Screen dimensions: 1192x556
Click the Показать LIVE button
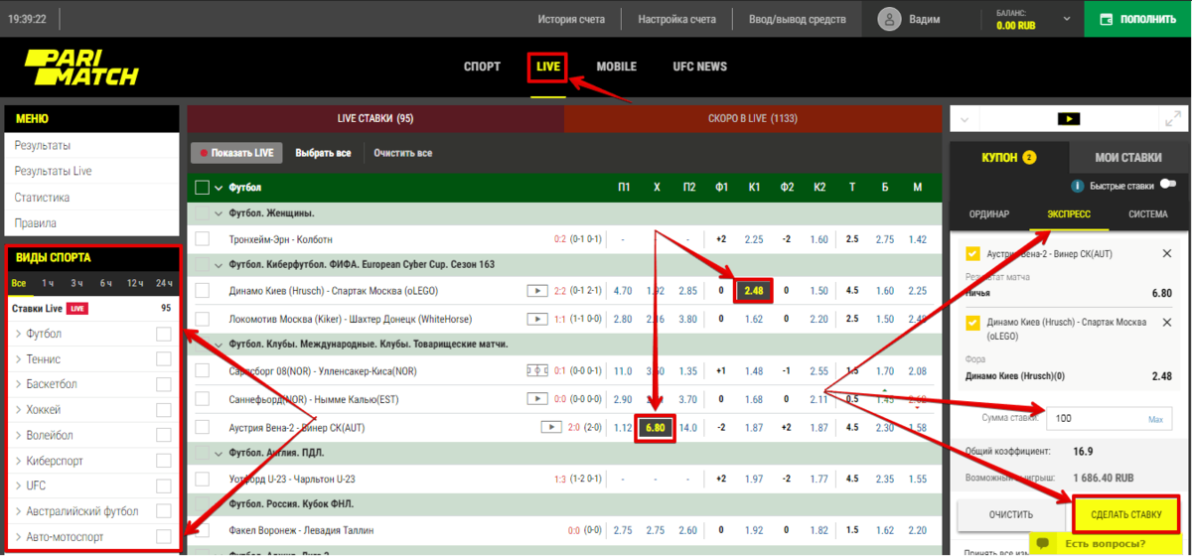pyautogui.click(x=237, y=153)
